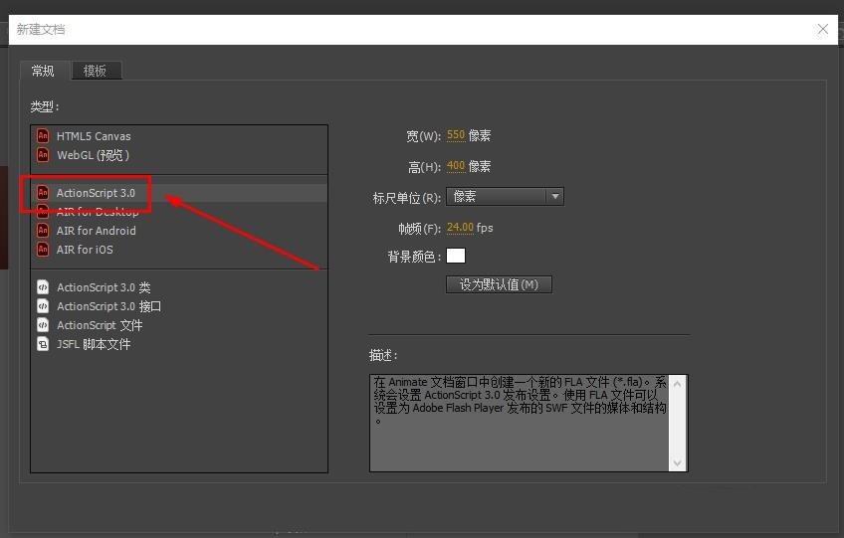Switch to the 模板 tab
This screenshot has width=844, height=538.
[96, 71]
